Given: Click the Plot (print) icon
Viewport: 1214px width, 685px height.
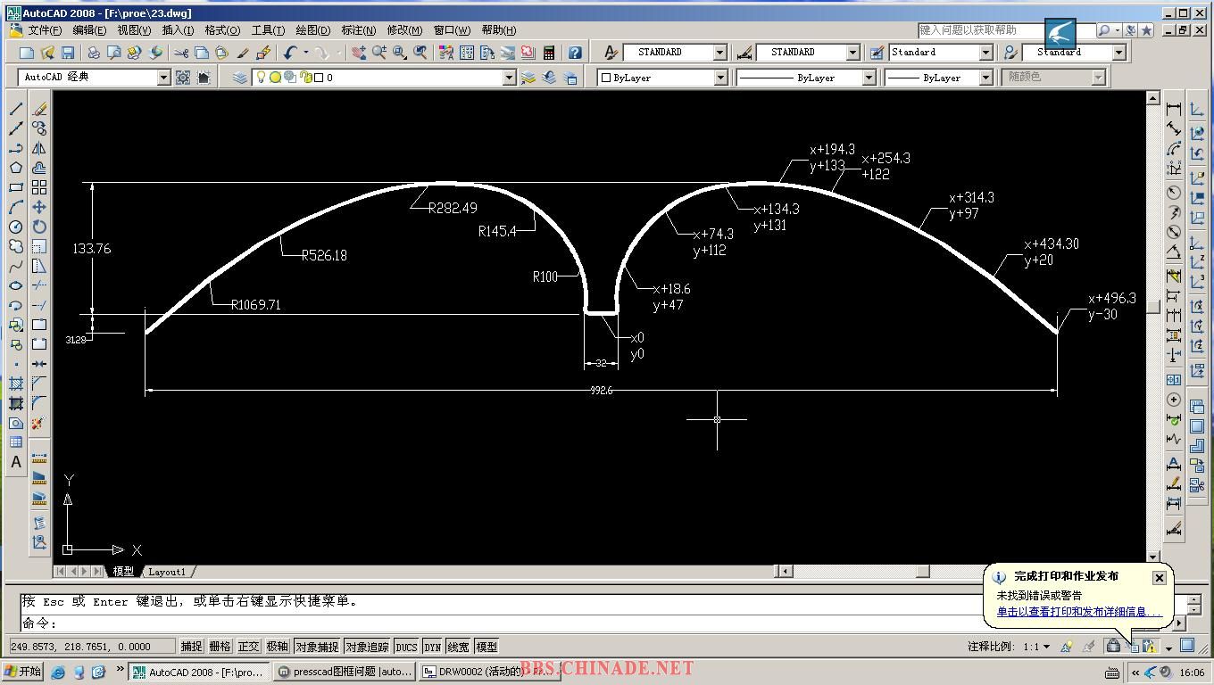Looking at the screenshot, I should [x=93, y=53].
